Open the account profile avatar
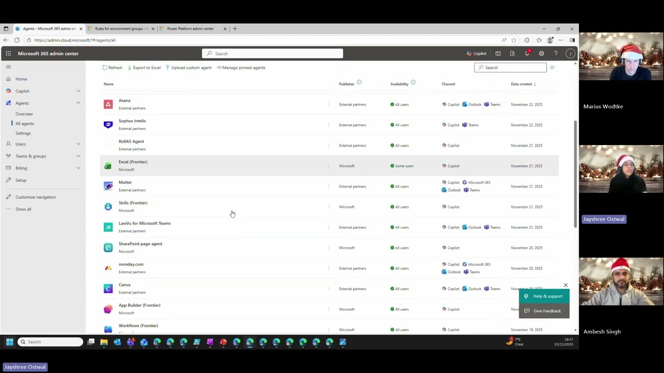Image resolution: width=664 pixels, height=373 pixels. pos(570,53)
